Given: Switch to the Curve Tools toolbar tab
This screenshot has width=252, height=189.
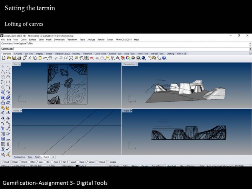Looking at the screenshot, I should (100, 53).
